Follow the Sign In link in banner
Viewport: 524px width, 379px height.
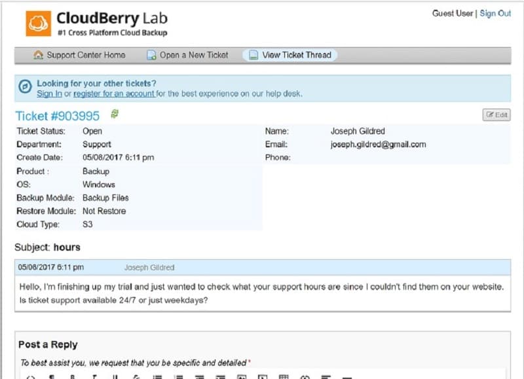pos(49,94)
